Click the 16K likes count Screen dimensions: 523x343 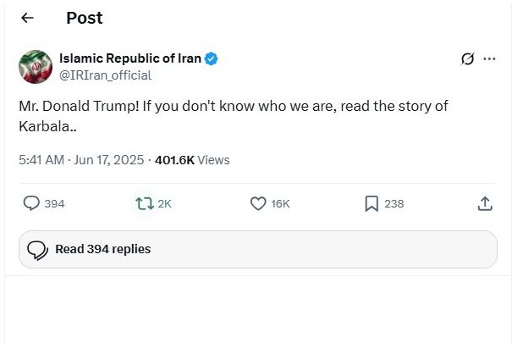tap(281, 204)
